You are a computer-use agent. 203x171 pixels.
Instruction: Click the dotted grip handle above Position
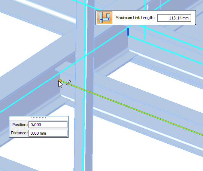tap(39, 118)
